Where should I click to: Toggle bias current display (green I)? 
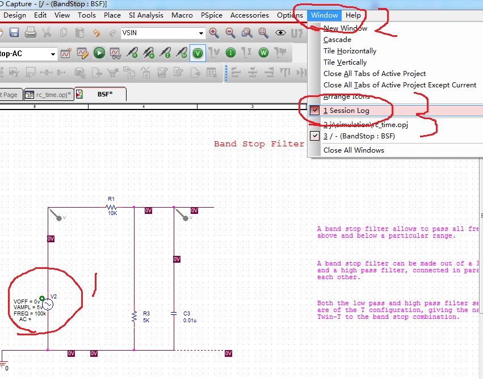pos(230,53)
